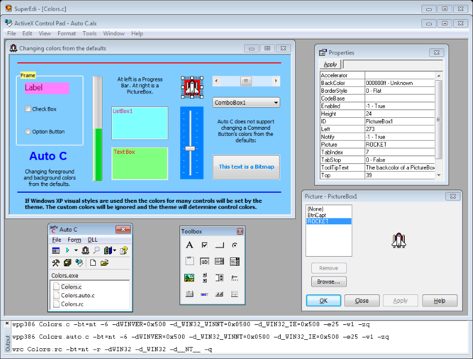
Task: Click the Browse... button
Action: point(329,281)
